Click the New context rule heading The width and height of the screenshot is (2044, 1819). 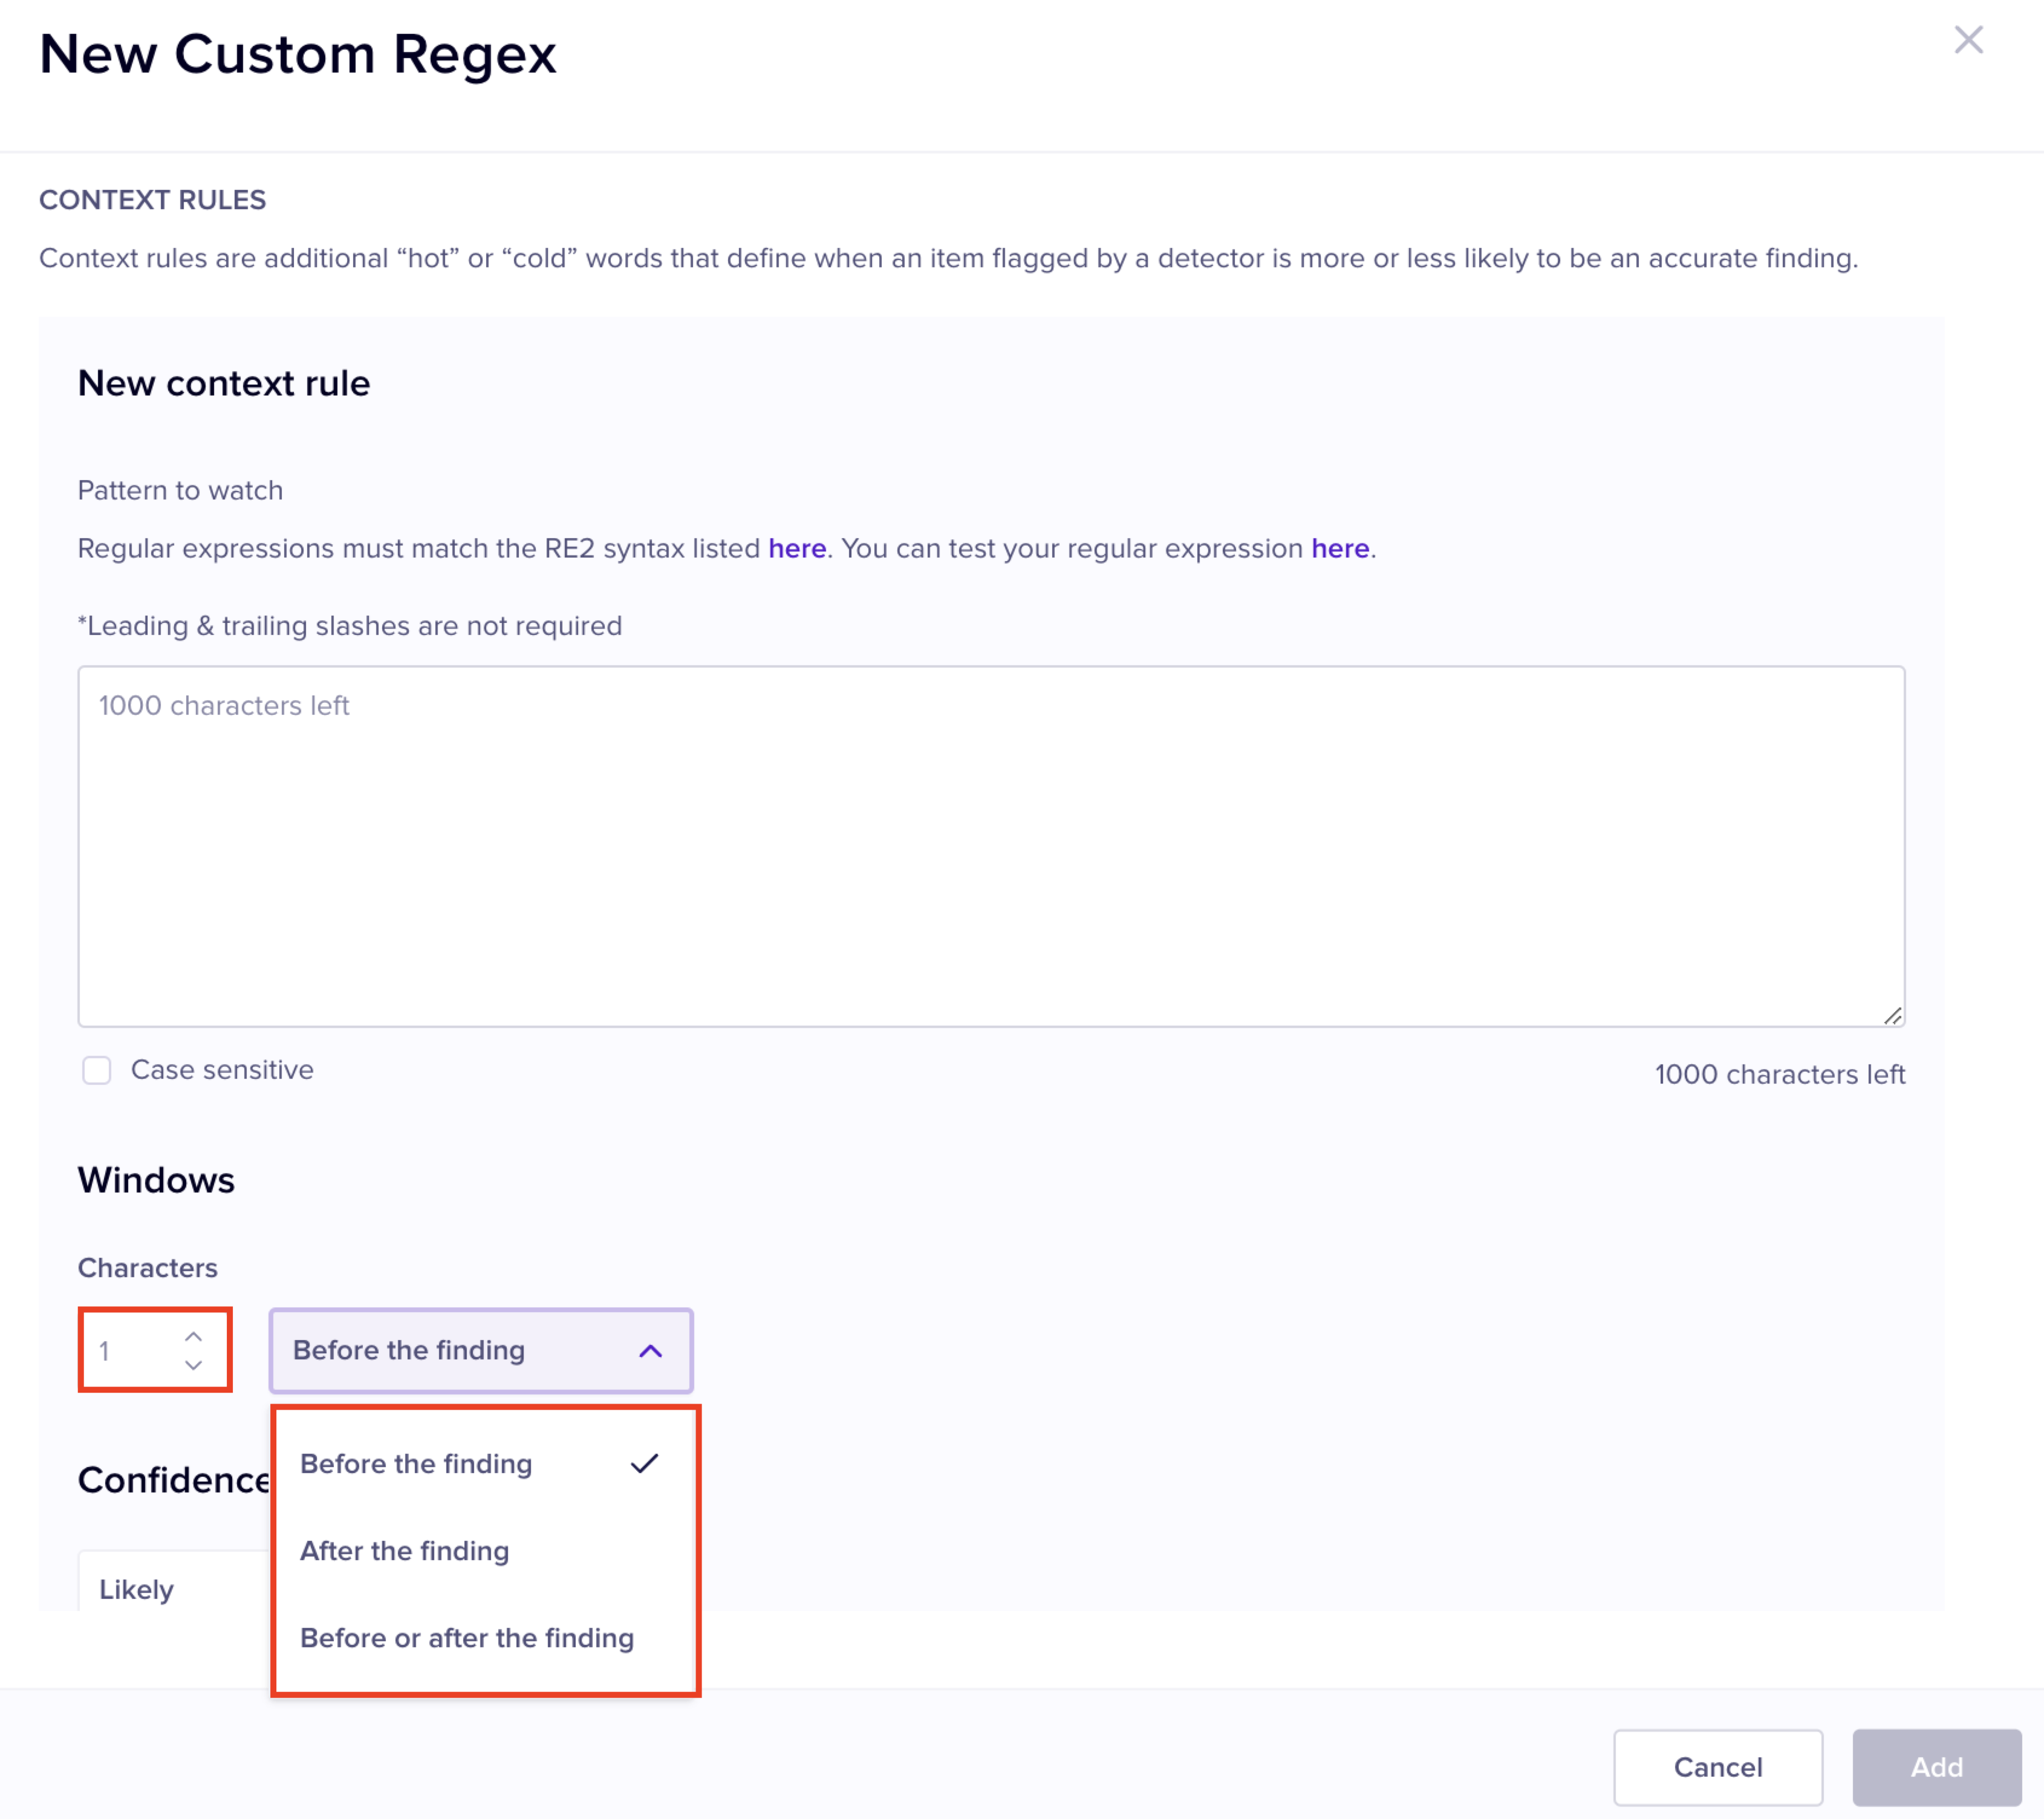[x=224, y=384]
